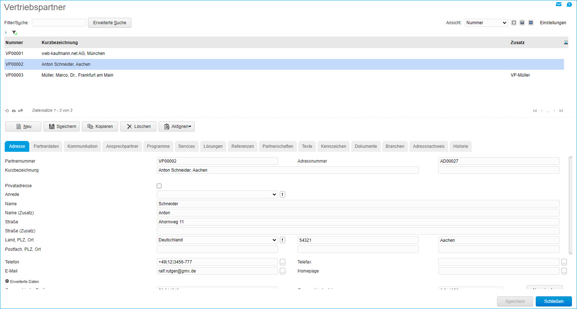Open the blue help question mark icon
This screenshot has width=577, height=309.
569,4
